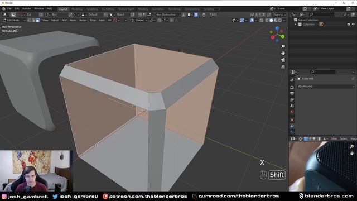Toggle Collection exclude checkbox in outliner
The image size is (357, 201).
point(349,24)
